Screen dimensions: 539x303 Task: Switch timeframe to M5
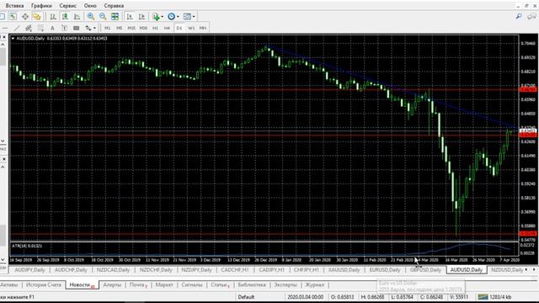(x=120, y=28)
